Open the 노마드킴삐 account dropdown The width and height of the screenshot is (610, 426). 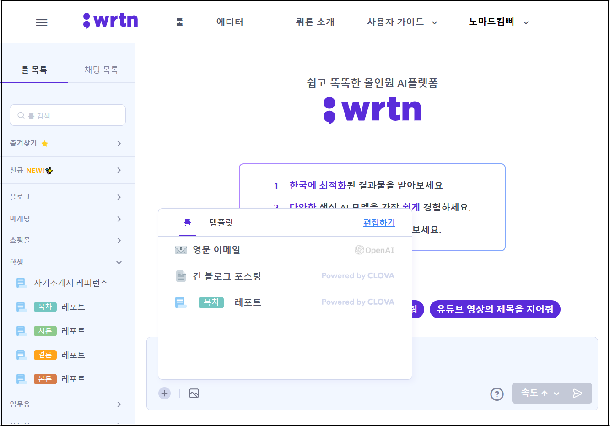coord(497,22)
